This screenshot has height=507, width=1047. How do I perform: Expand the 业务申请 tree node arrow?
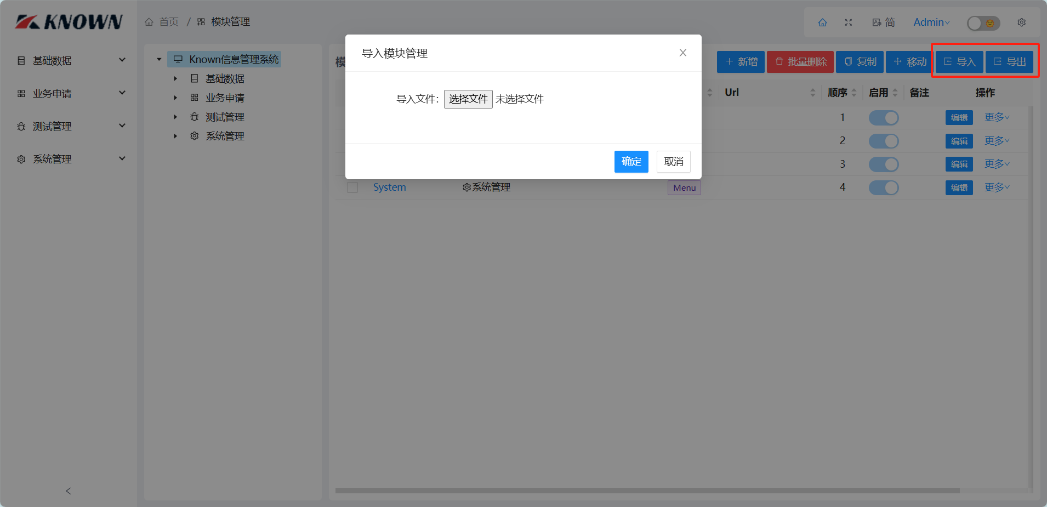point(175,98)
